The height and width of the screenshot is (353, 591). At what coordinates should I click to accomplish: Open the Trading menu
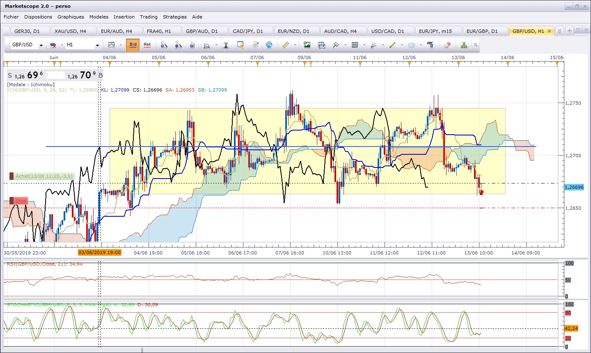point(149,17)
